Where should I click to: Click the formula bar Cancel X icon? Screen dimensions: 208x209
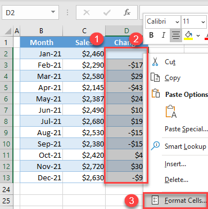tap(87, 12)
